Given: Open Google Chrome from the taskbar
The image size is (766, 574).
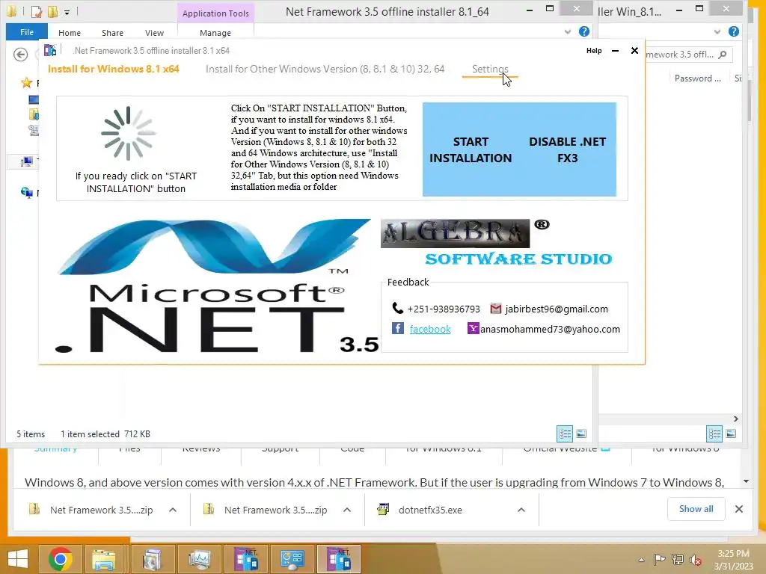Looking at the screenshot, I should coord(60,559).
